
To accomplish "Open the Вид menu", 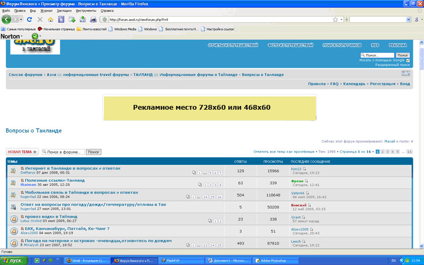I will tap(33, 11).
